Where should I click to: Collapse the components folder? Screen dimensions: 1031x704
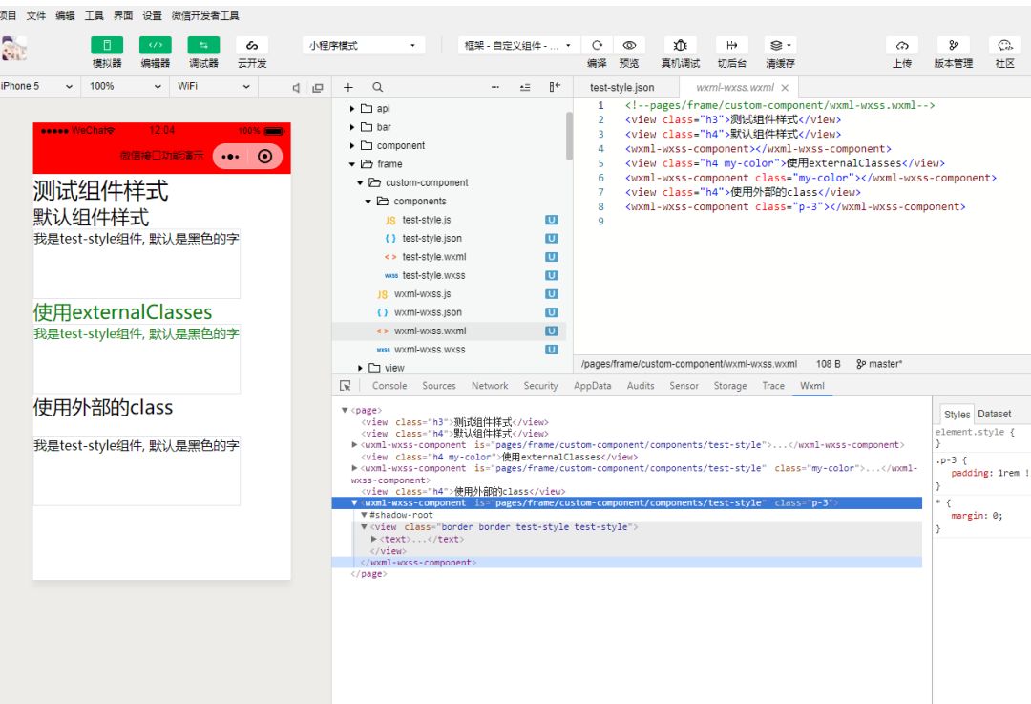pyautogui.click(x=368, y=201)
